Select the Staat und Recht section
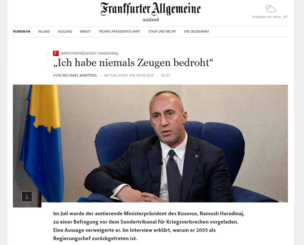Screen dimensions: 304x245 [162, 31]
